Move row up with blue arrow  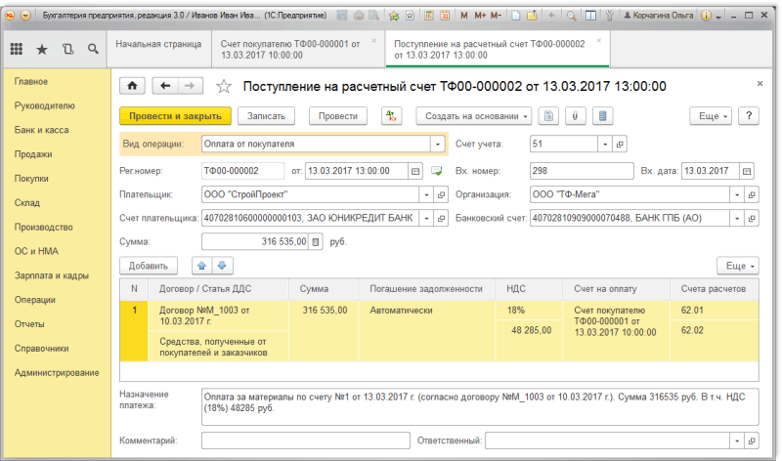(202, 266)
